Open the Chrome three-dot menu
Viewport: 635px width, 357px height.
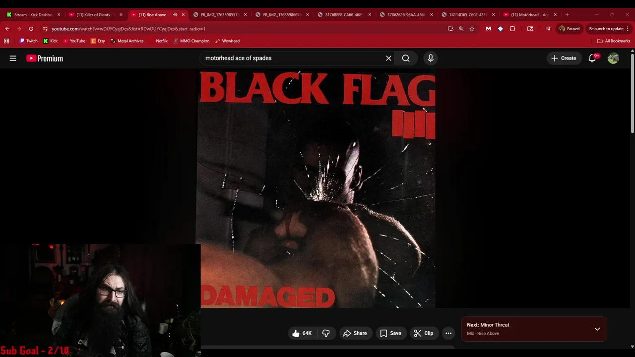click(x=628, y=29)
